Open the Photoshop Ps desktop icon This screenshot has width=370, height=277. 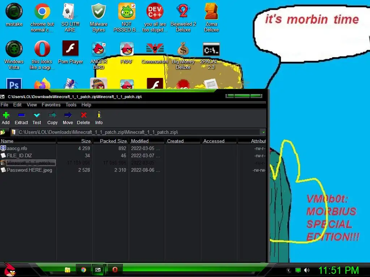click(14, 84)
